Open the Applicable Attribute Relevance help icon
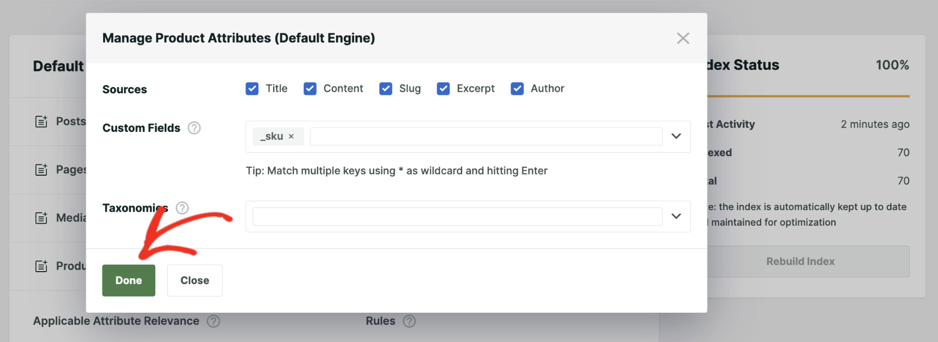 (214, 321)
